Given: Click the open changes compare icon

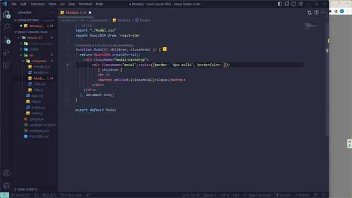Looking at the screenshot, I should pos(309,13).
